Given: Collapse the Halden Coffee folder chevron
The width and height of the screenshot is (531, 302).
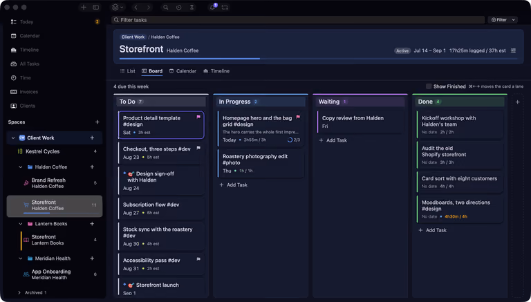Looking at the screenshot, I should tap(20, 167).
